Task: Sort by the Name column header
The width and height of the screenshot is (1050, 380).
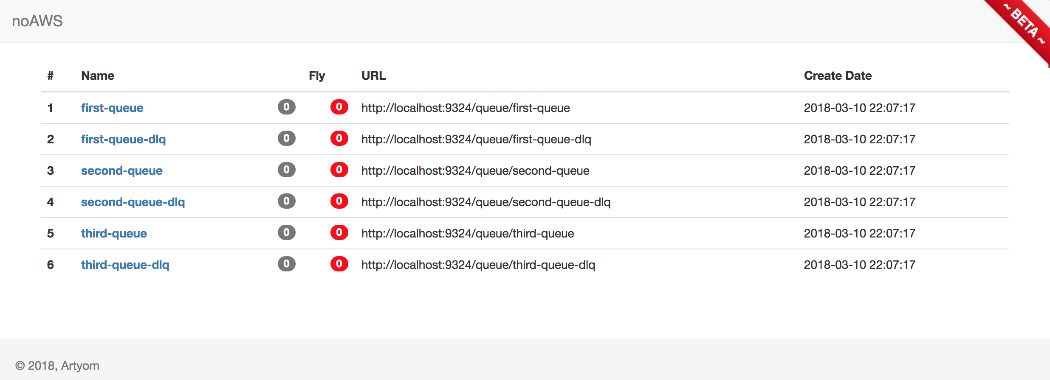Action: [x=97, y=75]
